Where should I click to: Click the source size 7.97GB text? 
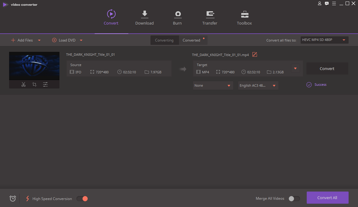click(156, 72)
